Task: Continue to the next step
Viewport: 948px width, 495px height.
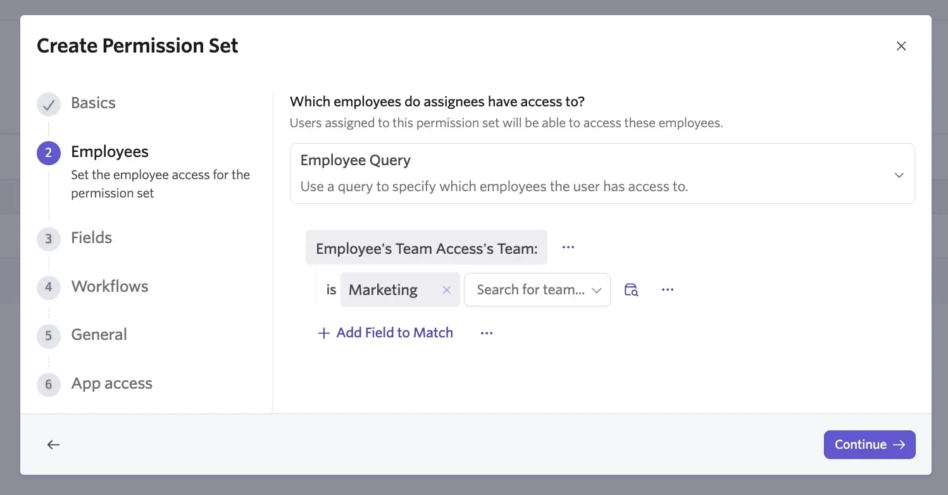Action: 870,444
